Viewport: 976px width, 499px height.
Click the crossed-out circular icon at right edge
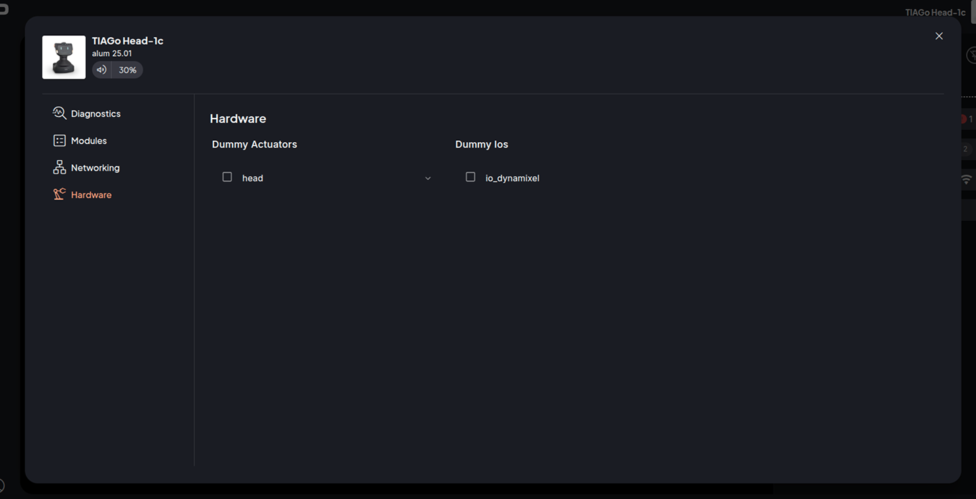pos(971,56)
